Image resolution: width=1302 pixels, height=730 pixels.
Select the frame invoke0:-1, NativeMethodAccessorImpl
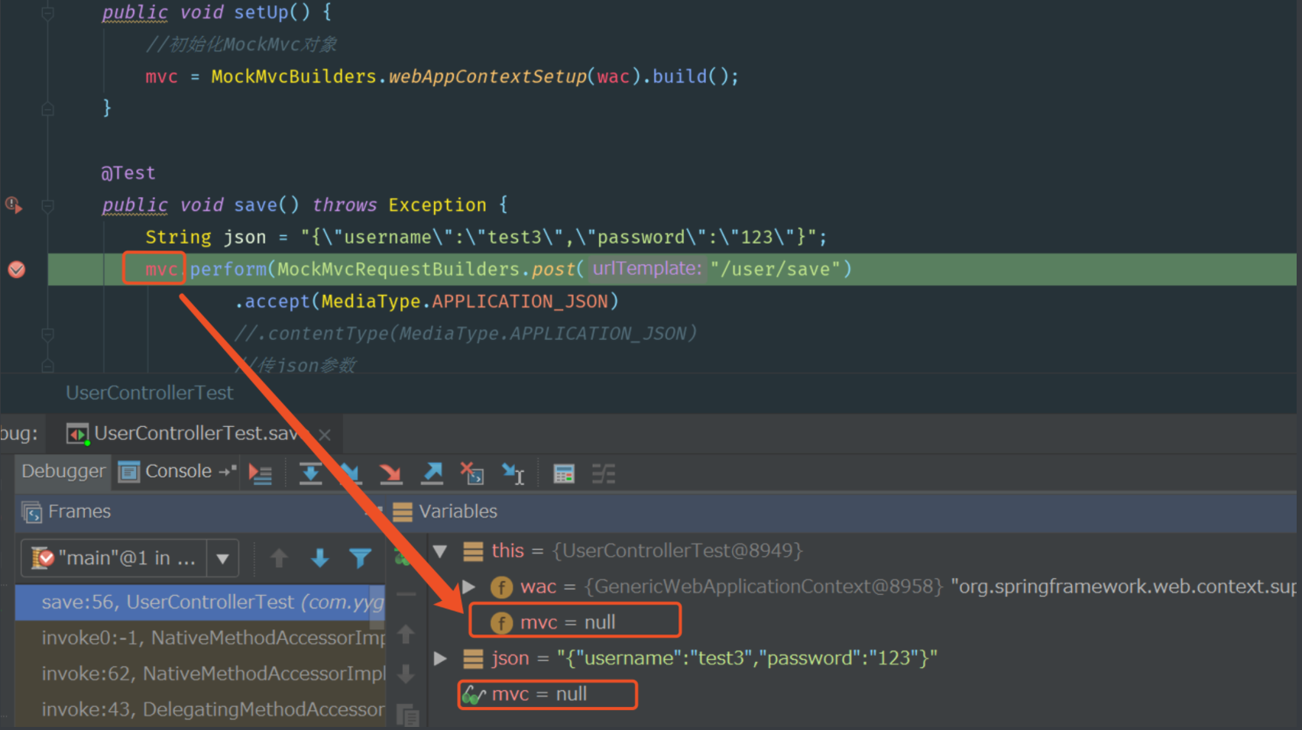[x=200, y=638]
